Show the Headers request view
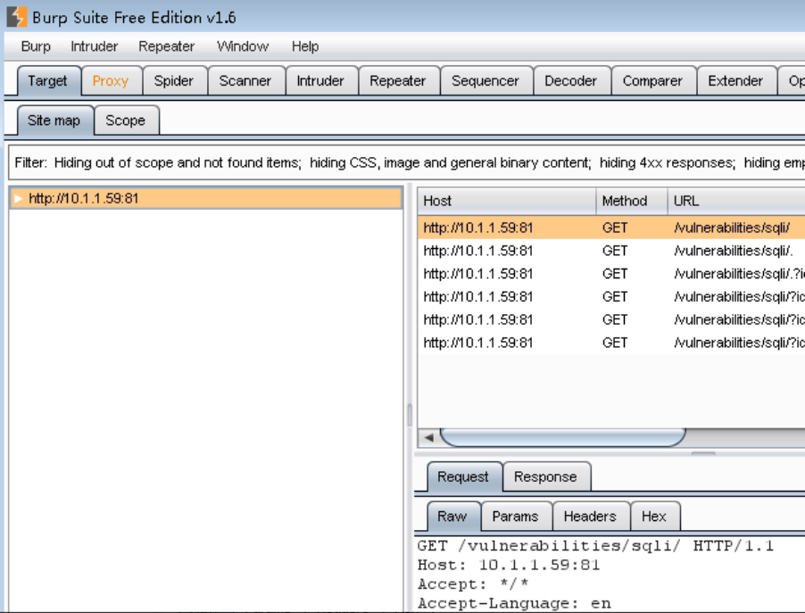The image size is (805, 613). pos(591,517)
